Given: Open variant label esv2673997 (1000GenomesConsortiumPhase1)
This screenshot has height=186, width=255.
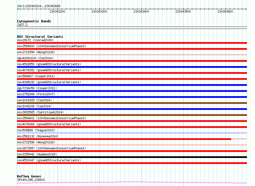Looking at the screenshot, I should click(x=52, y=148).
